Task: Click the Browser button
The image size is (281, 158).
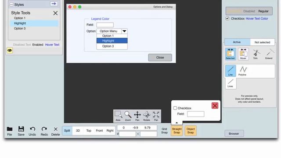Action: pos(234,133)
